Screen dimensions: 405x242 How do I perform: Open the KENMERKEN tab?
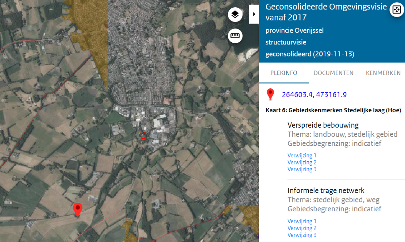[x=383, y=73]
